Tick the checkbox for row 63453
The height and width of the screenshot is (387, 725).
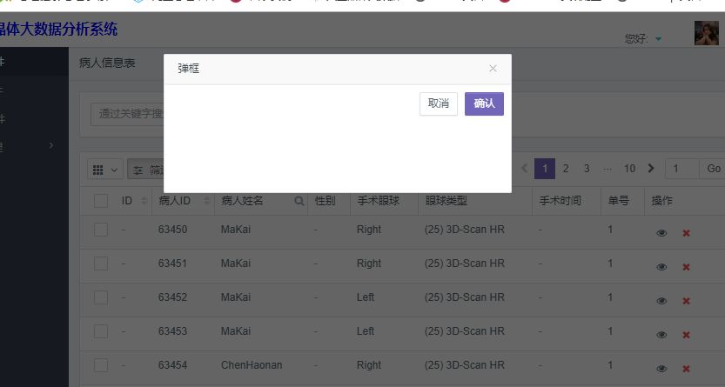[101, 331]
